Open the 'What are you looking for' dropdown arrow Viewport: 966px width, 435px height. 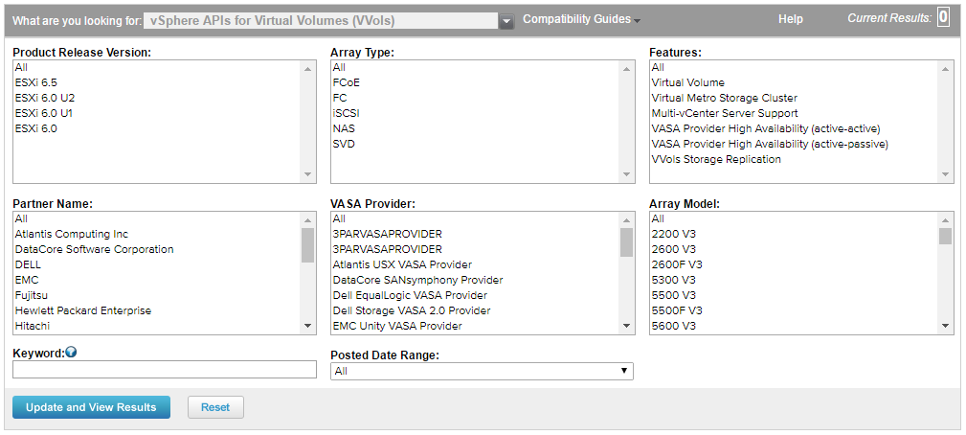pyautogui.click(x=506, y=22)
